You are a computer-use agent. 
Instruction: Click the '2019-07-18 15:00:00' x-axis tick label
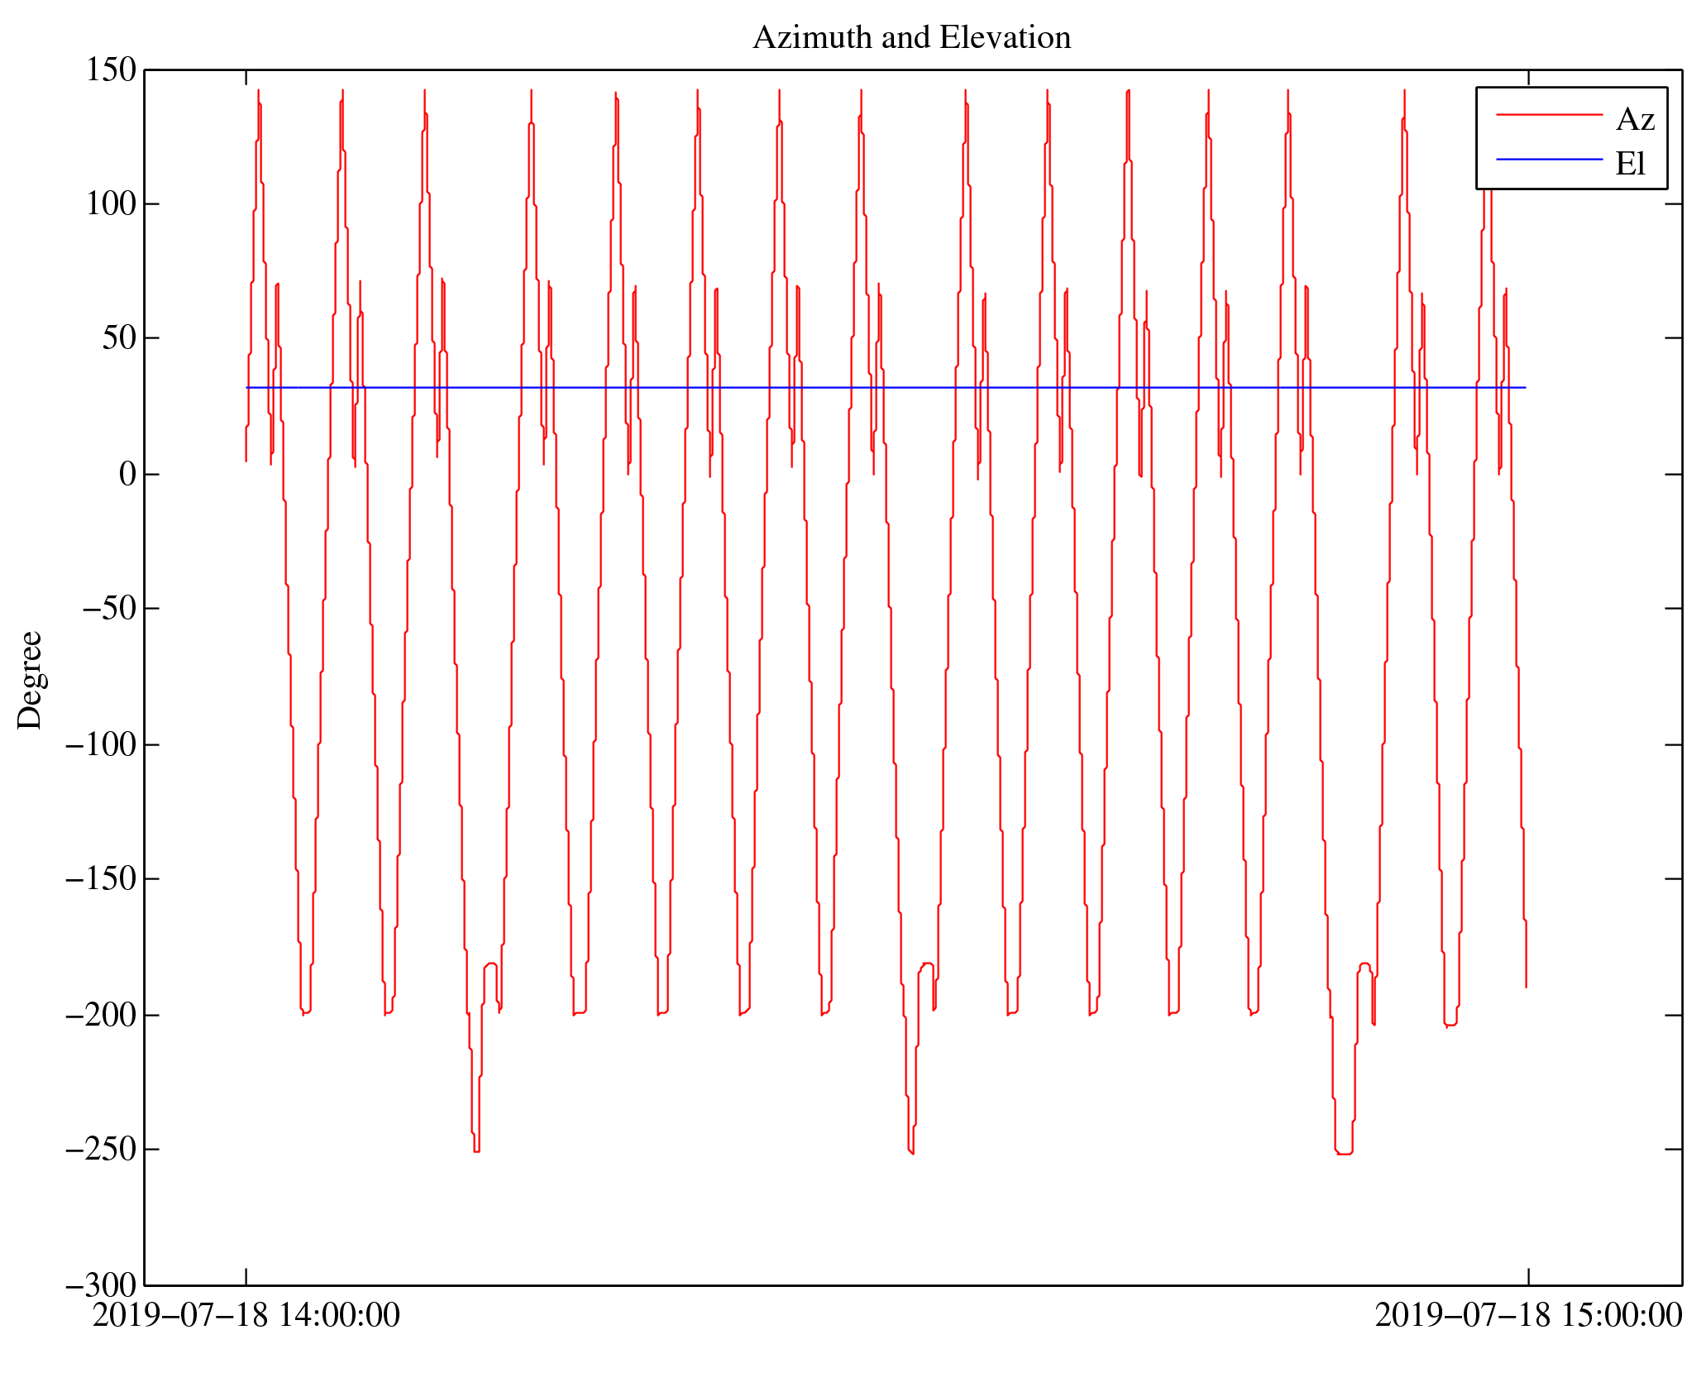(x=1527, y=1315)
